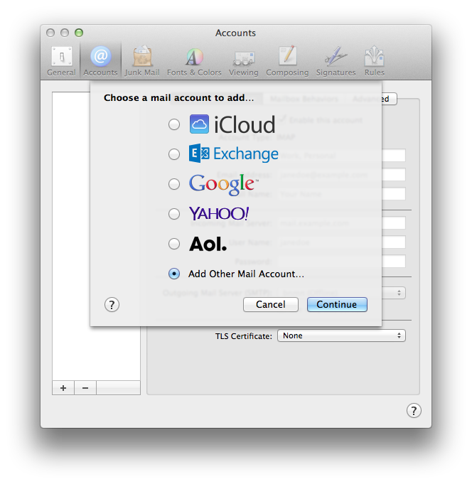Remove account with minus button
The image size is (472, 484).
(85, 387)
